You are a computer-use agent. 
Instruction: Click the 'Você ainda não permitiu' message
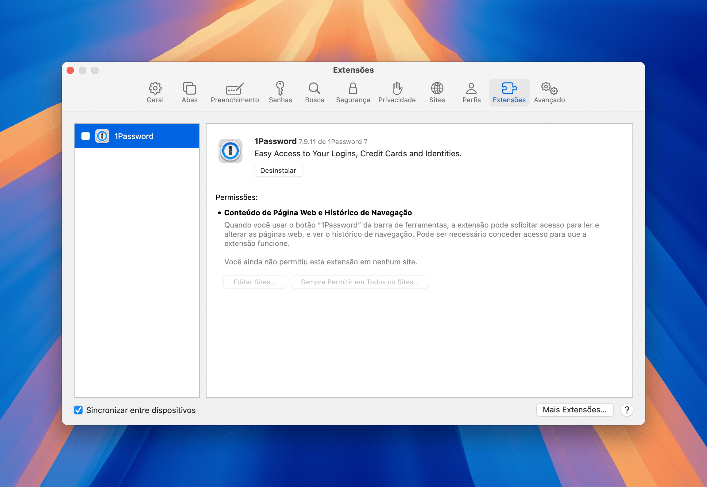tap(321, 262)
